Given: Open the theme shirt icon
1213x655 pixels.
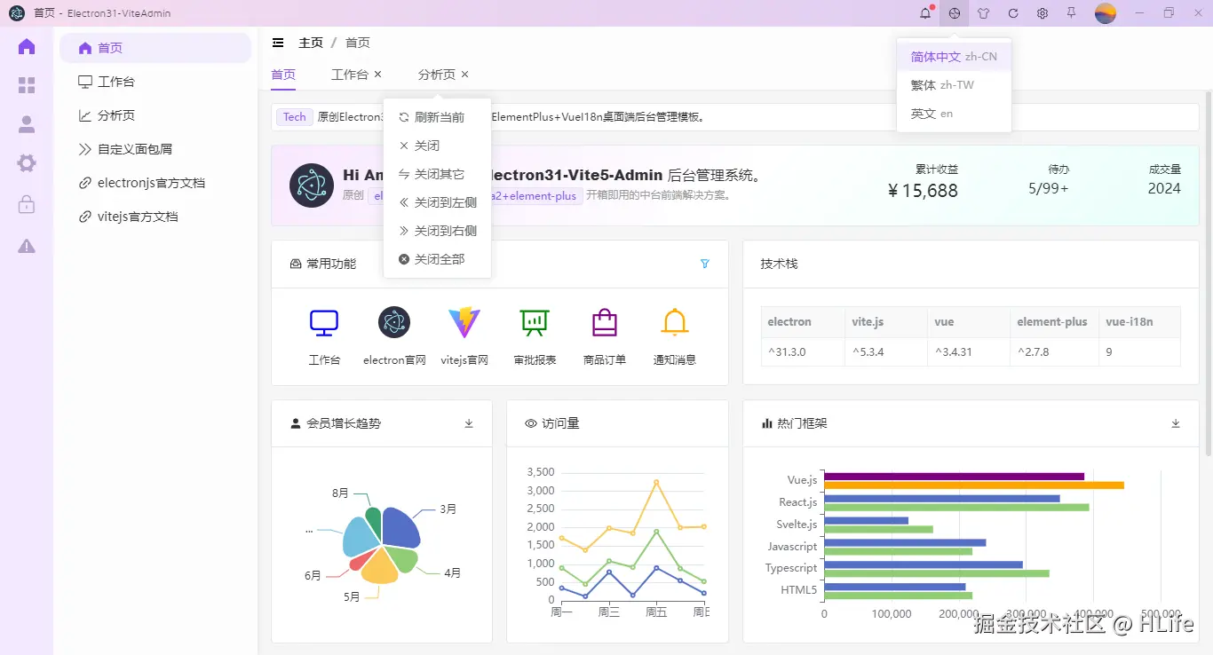Looking at the screenshot, I should 984,13.
